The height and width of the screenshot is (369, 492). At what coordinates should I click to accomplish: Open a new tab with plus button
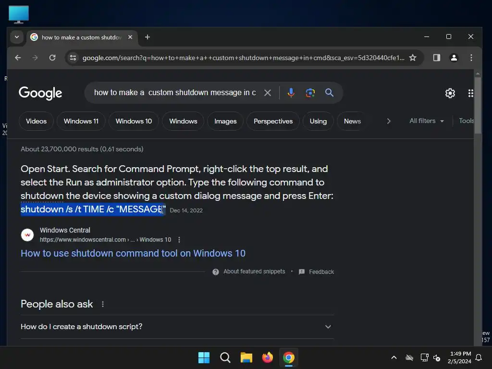(147, 37)
